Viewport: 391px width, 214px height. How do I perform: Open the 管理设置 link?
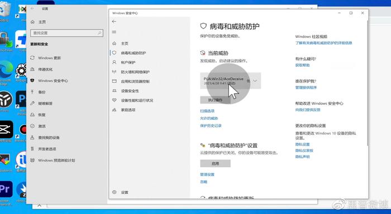tap(207, 174)
